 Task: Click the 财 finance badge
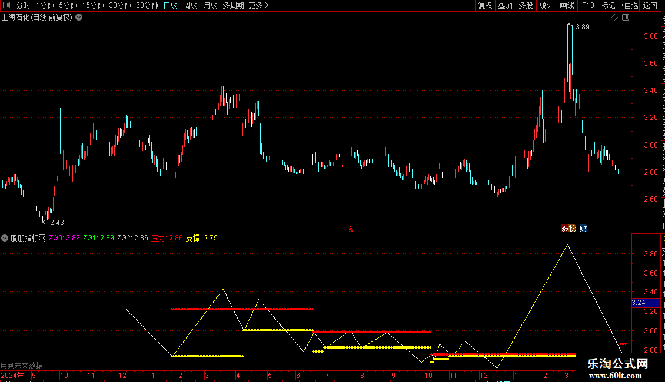point(584,228)
